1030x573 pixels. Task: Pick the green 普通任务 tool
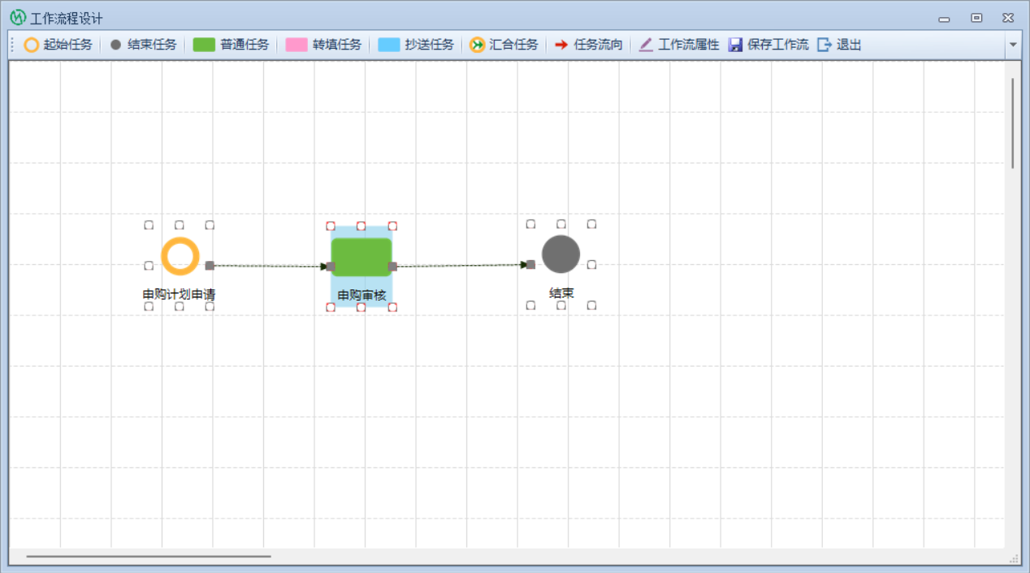(231, 45)
